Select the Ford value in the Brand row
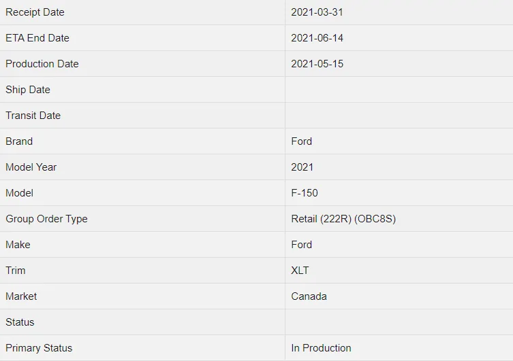This screenshot has width=513, height=361. 301,141
